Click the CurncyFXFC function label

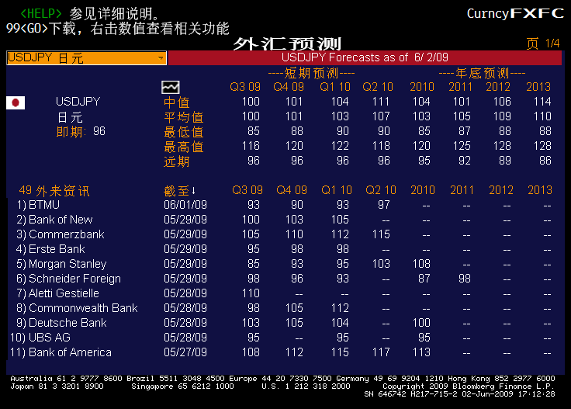click(515, 14)
